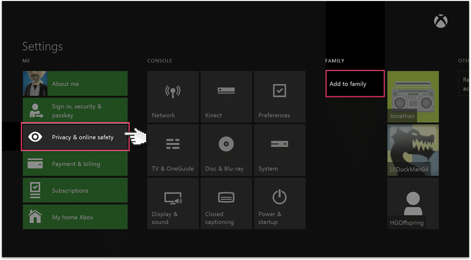Click the HGOffspring silhouette icon
This screenshot has height=260, width=471.
413,203
